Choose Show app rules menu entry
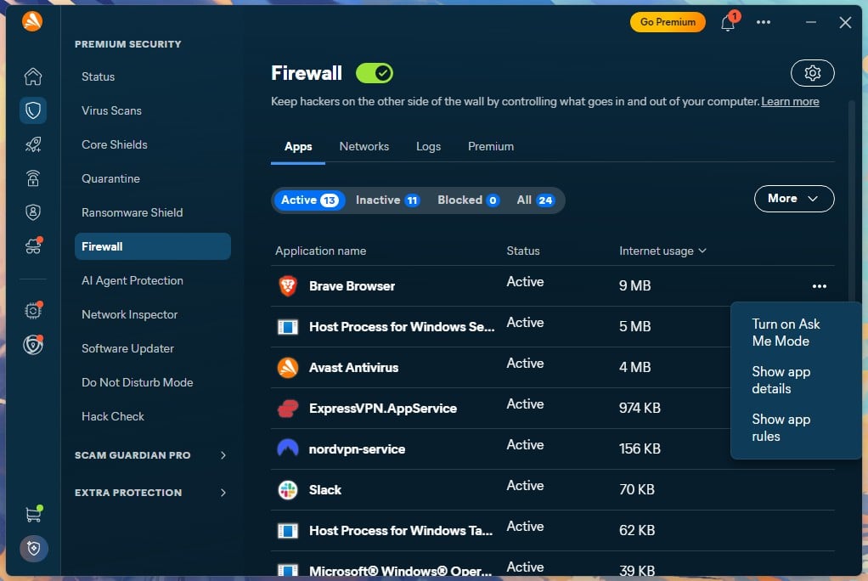The height and width of the screenshot is (581, 868). coord(781,427)
